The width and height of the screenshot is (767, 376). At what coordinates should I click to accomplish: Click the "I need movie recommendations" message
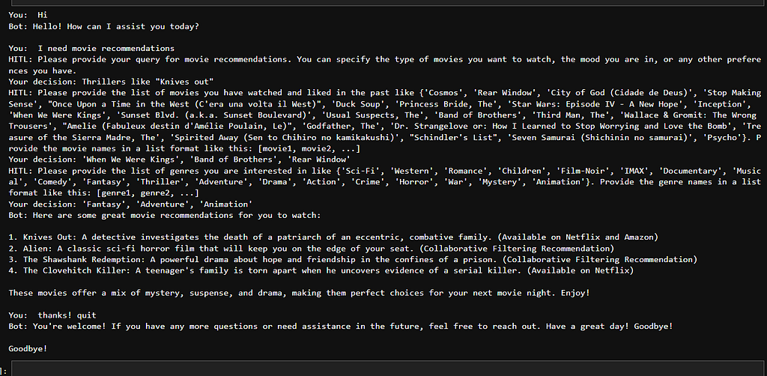(x=106, y=49)
